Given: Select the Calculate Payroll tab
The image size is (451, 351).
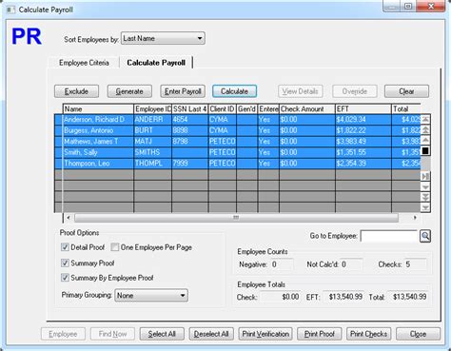Looking at the screenshot, I should pyautogui.click(x=156, y=63).
